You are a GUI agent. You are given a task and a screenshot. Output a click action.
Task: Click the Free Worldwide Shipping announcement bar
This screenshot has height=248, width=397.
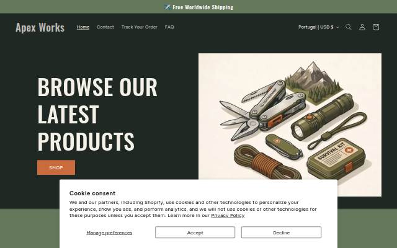click(198, 7)
